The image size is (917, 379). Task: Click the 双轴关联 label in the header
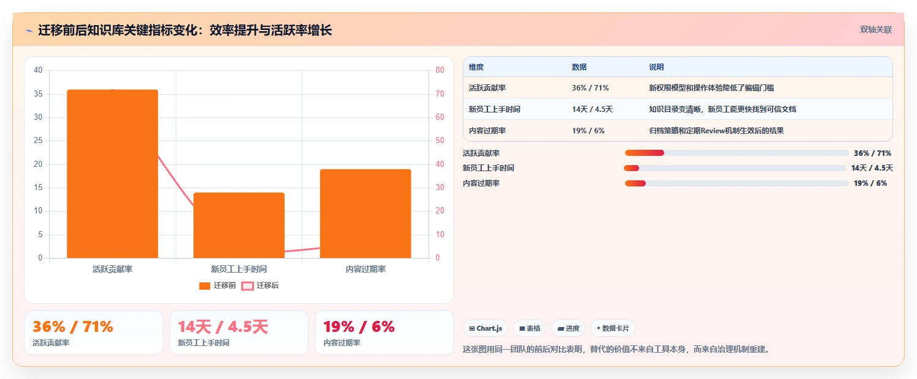876,30
